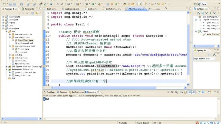Click the editor horizontal scrollbar

pyautogui.click(x=105, y=87)
